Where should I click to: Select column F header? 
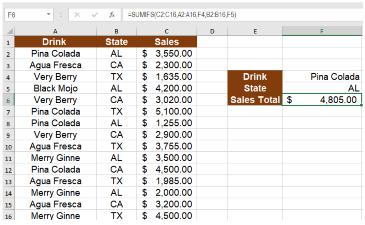(322, 31)
